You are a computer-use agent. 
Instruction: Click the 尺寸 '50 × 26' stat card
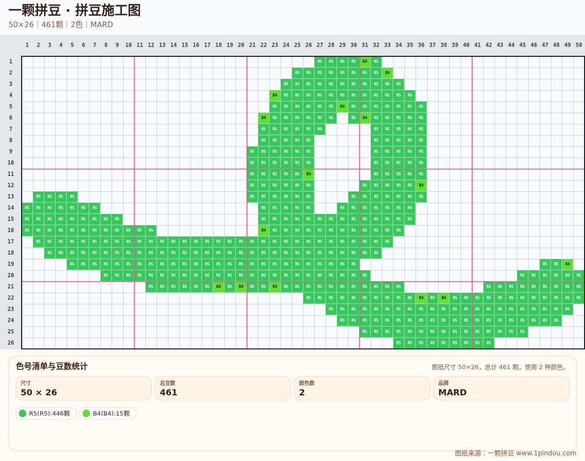(84, 388)
